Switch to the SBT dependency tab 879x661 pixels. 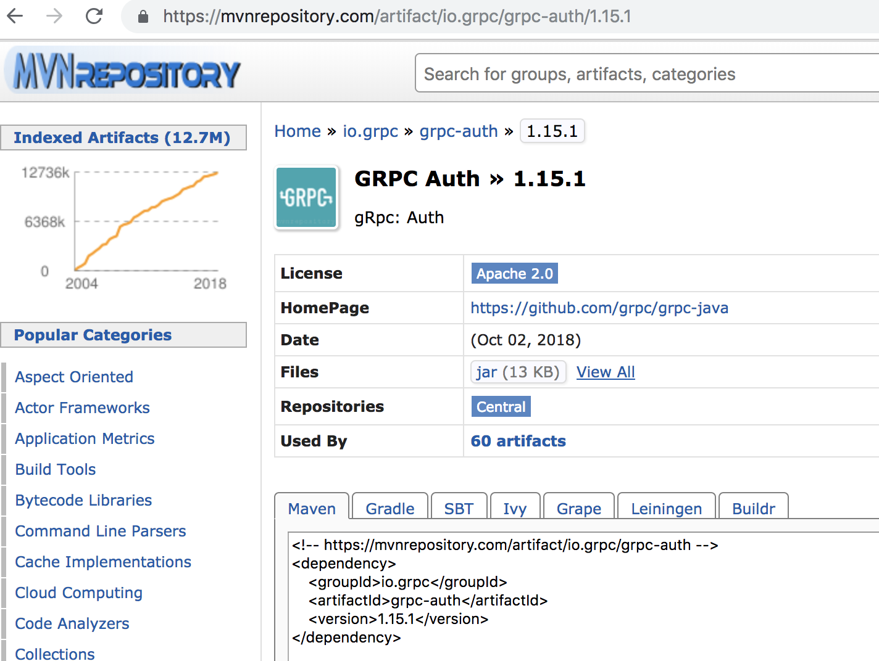[459, 508]
